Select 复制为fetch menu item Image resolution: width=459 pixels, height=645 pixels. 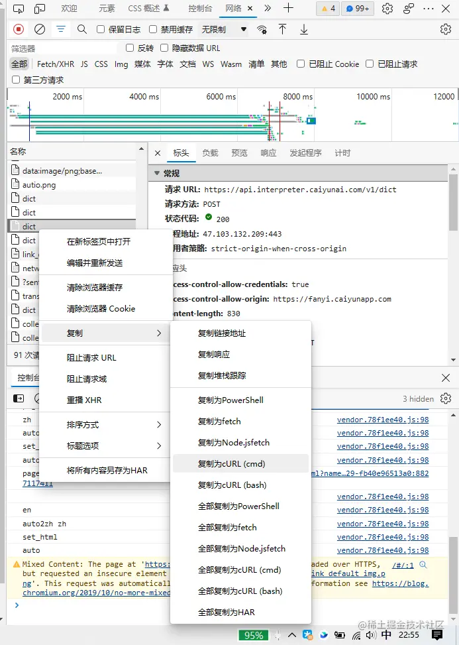click(240, 421)
